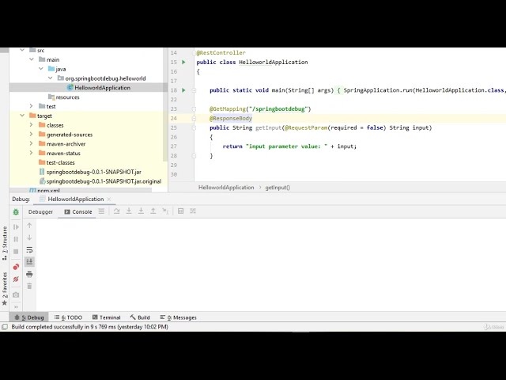Switch to the Debugger tab
The image size is (506, 380).
(x=40, y=212)
